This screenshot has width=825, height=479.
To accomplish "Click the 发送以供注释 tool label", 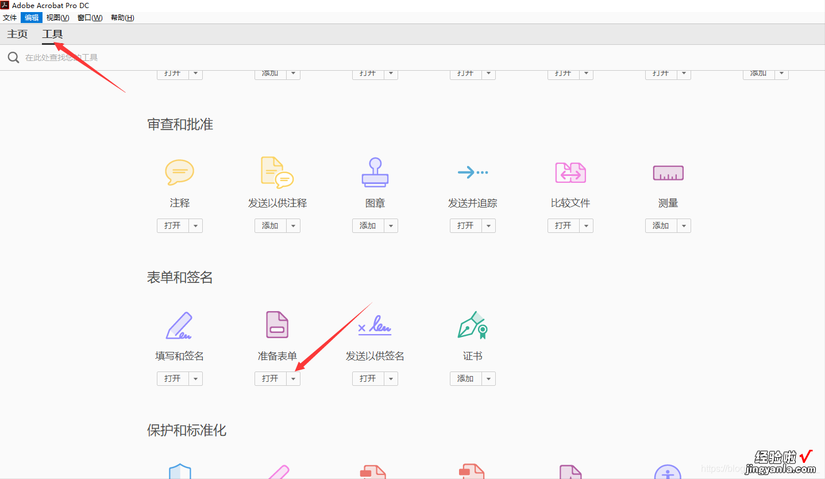I will click(x=277, y=203).
